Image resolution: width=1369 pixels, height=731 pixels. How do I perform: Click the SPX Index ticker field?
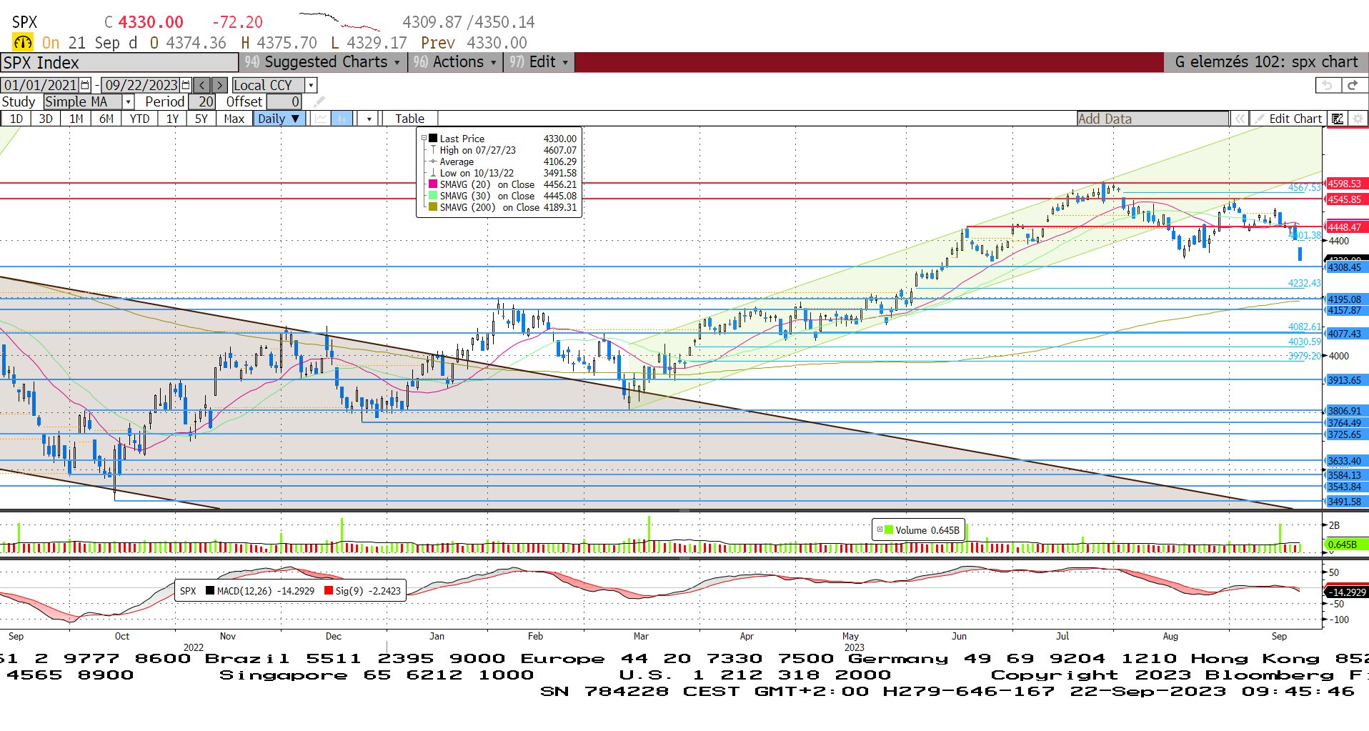point(119,63)
